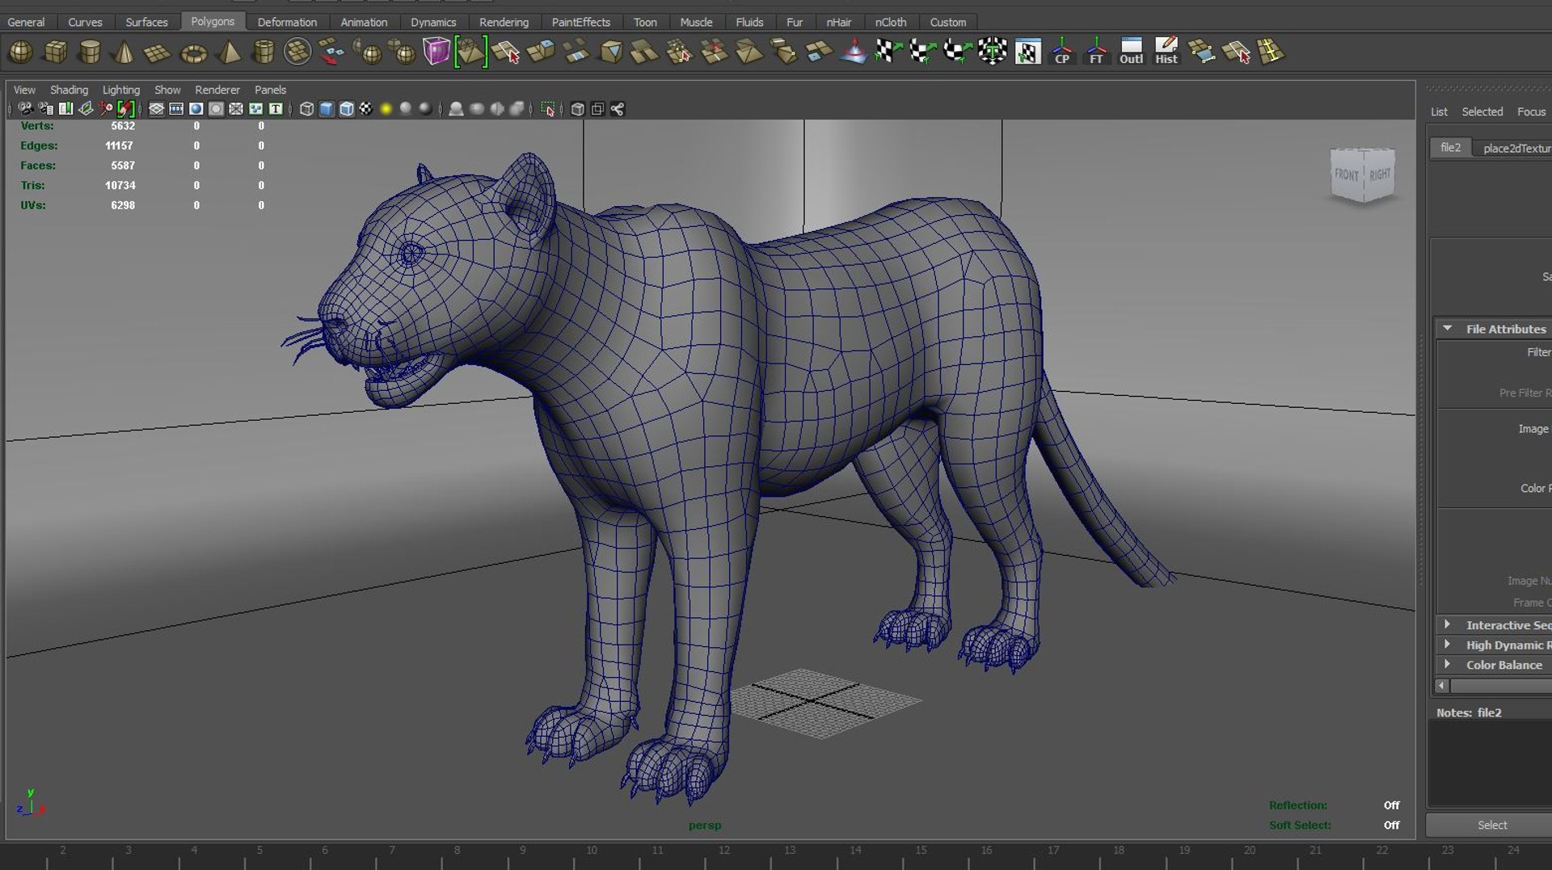Image resolution: width=1552 pixels, height=870 pixels.
Task: Expand the Interactive Sequence section
Action: (1447, 624)
